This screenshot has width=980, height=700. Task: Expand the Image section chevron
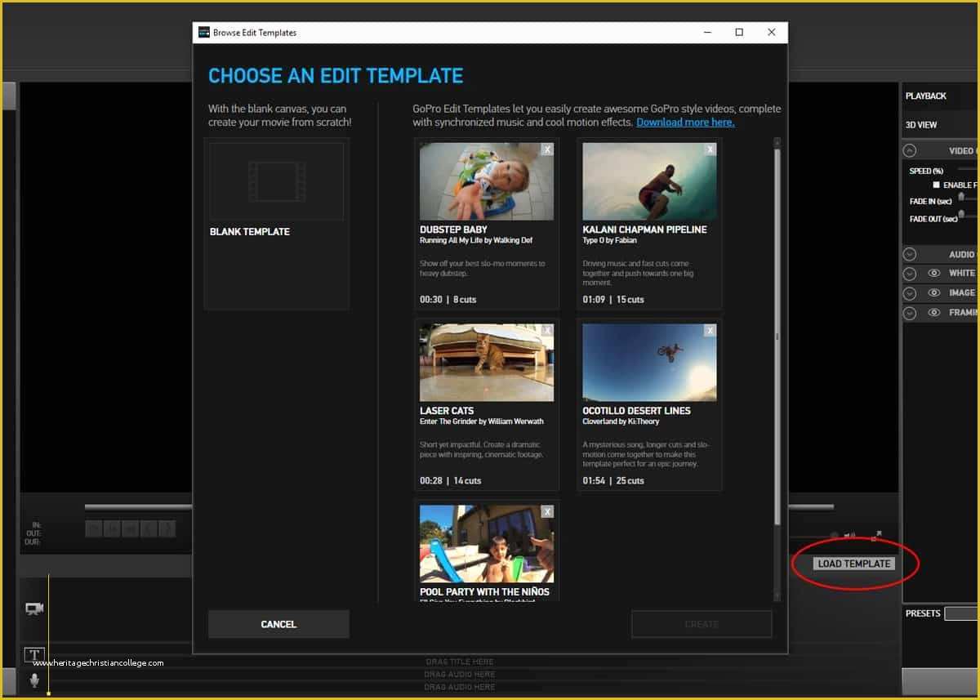(910, 292)
